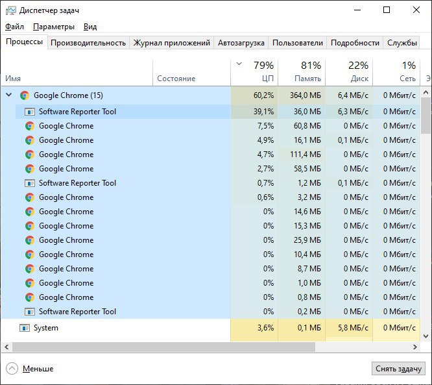Click Chrome icon in the 0,8 МБ row
This screenshot has height=385, width=432.
pyautogui.click(x=30, y=297)
